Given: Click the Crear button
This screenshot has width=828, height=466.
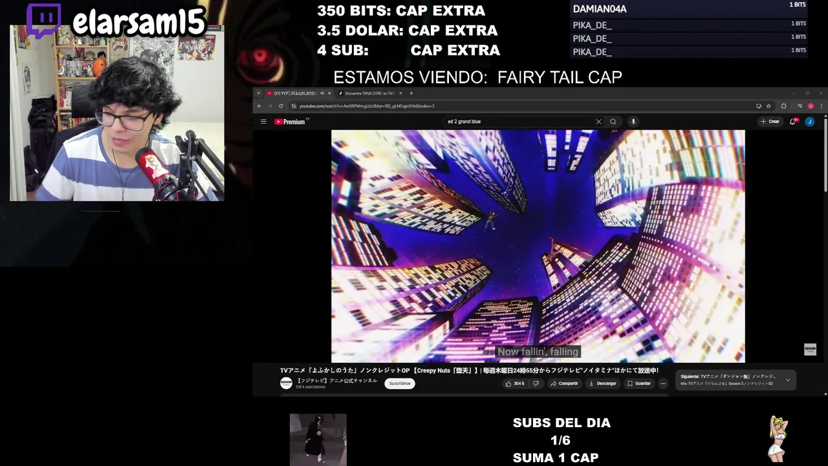Looking at the screenshot, I should click(770, 122).
